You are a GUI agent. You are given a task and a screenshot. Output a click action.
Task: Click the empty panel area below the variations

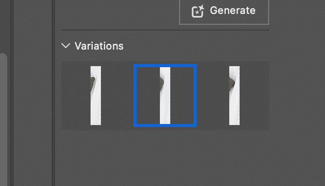[x=165, y=158]
